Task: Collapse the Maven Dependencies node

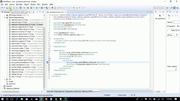Action: click(5, 17)
